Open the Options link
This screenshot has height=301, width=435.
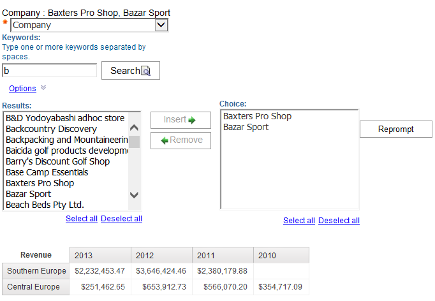[x=22, y=89]
